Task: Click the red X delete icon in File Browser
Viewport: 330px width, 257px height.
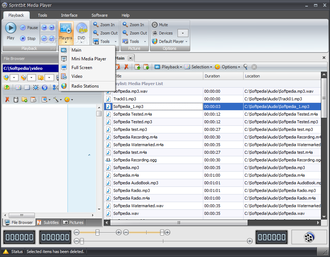Action: pos(7,100)
